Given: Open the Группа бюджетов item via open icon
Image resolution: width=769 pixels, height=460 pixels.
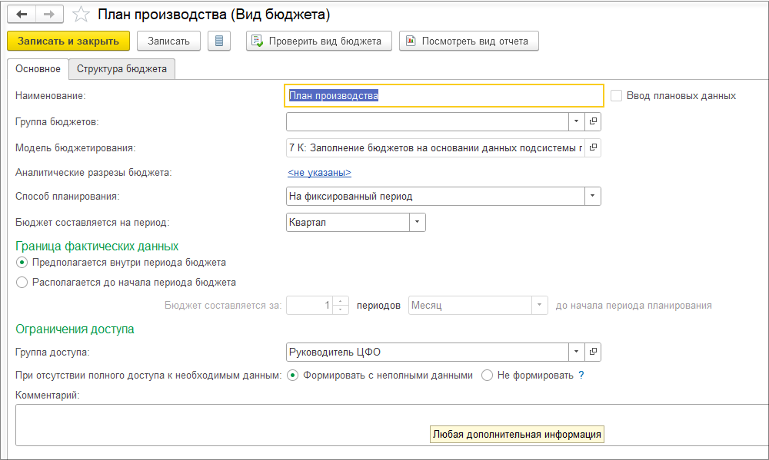Looking at the screenshot, I should (593, 121).
